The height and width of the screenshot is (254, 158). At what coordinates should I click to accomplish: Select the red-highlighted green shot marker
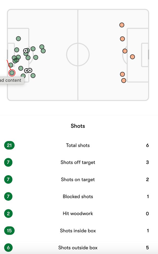(12, 73)
